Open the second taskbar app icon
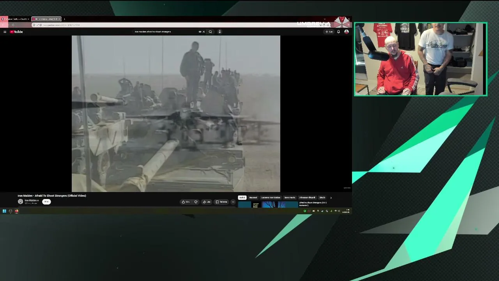Image resolution: width=499 pixels, height=281 pixels. pyautogui.click(x=11, y=211)
